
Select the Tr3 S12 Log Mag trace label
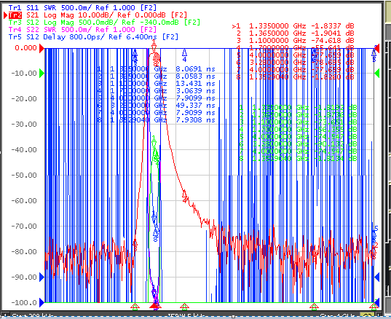(104, 23)
